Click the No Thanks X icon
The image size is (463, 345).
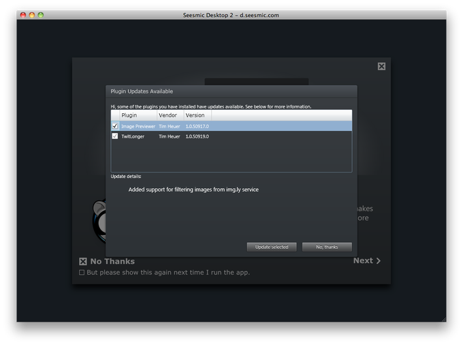[83, 261]
